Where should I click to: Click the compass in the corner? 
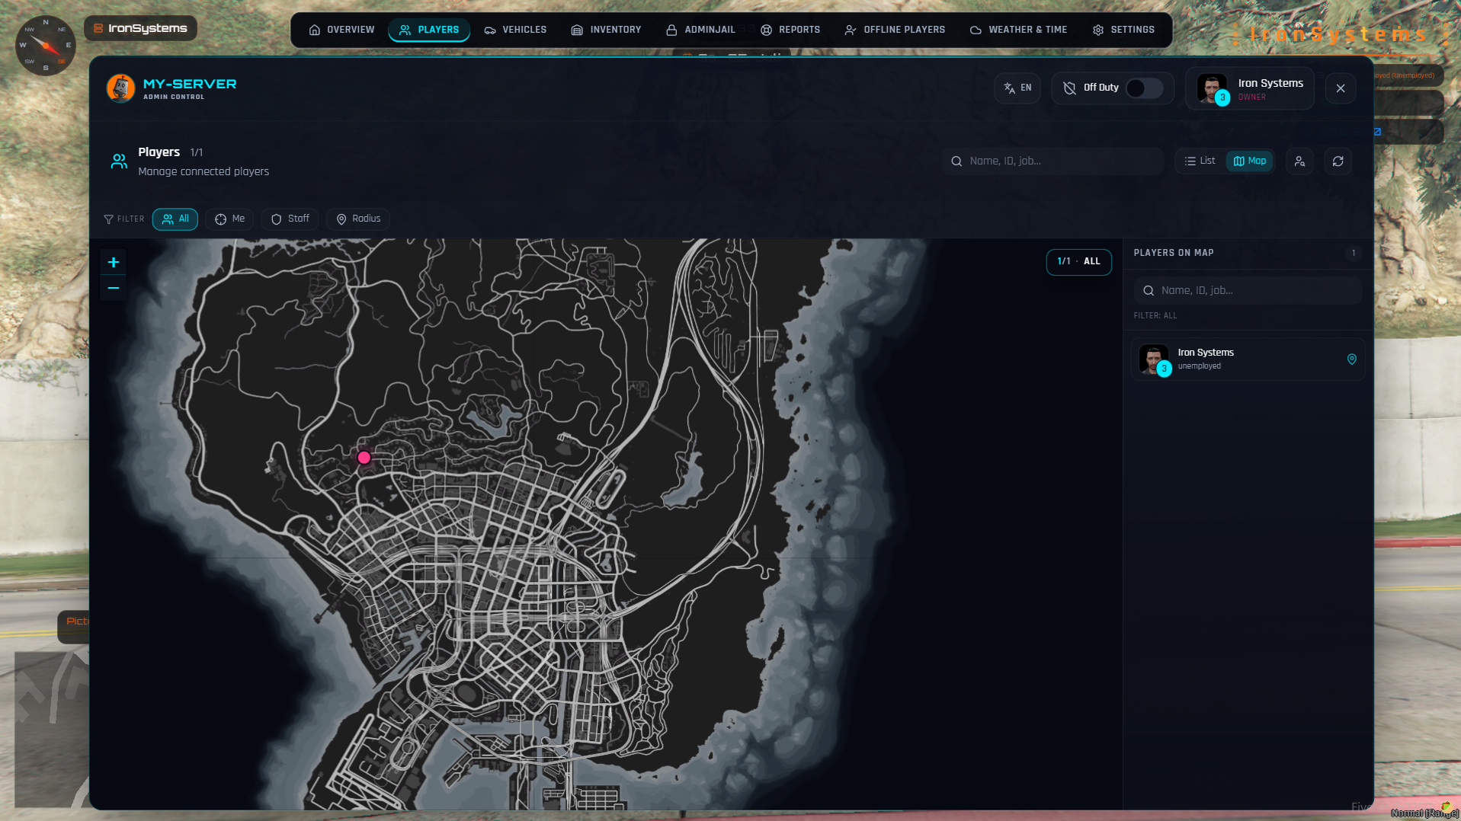coord(46,46)
